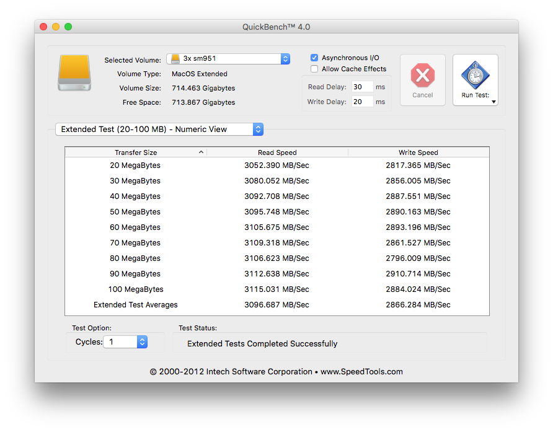Select the 50 MegaBytes row
The height and width of the screenshot is (432, 553).
tap(277, 211)
